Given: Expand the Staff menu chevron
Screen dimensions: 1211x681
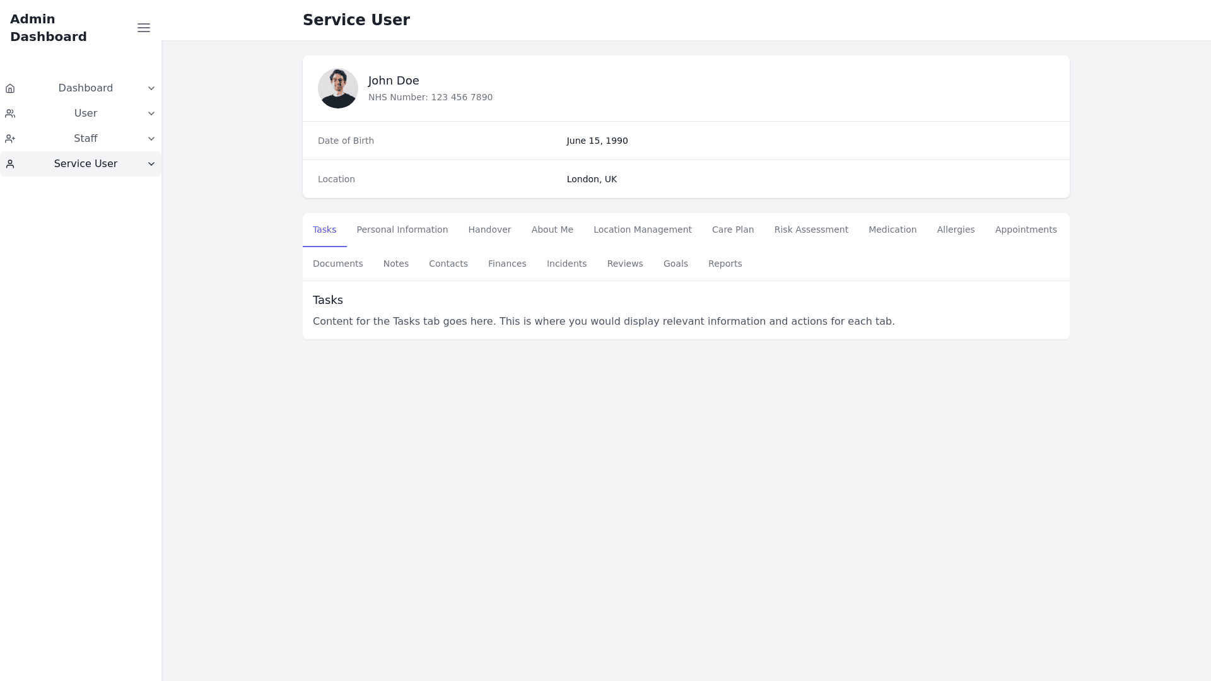Looking at the screenshot, I should coord(151,139).
